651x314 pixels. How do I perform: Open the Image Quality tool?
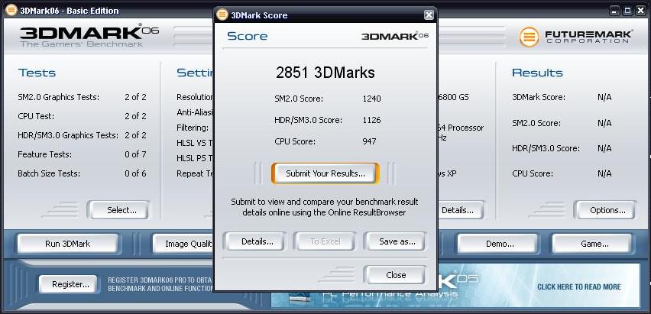[x=183, y=244]
